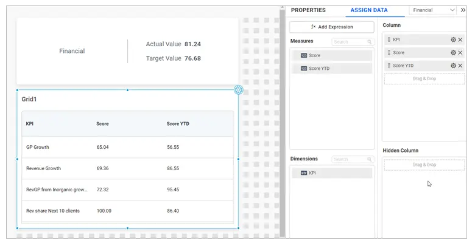Click the Add Expression button
This screenshot has height=246, width=475.
(x=332, y=27)
